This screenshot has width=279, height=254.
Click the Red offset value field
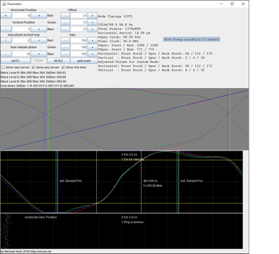tap(79, 15)
